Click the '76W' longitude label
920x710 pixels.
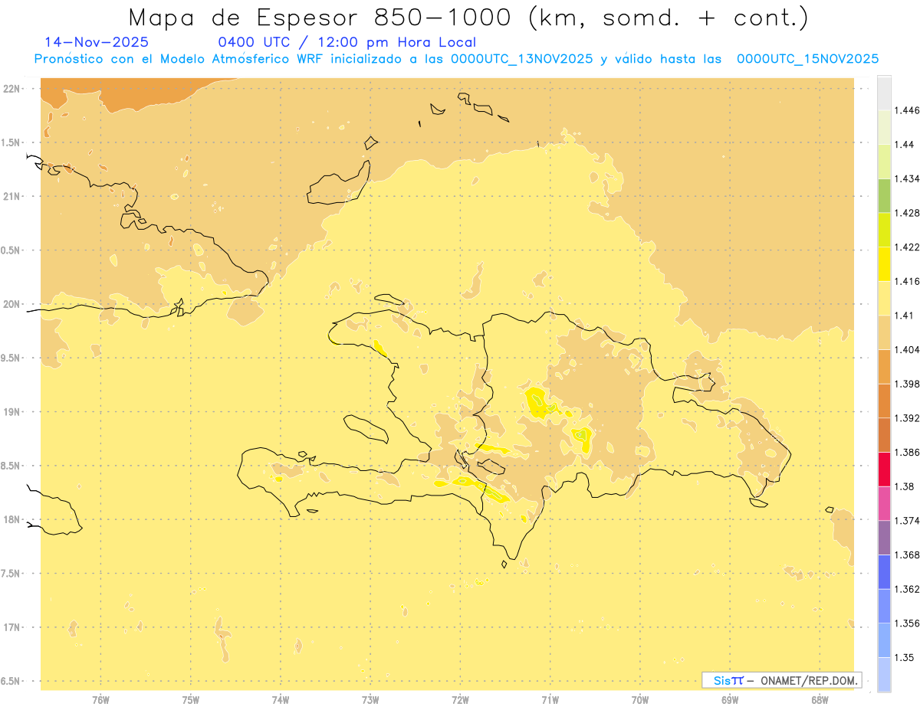click(100, 700)
